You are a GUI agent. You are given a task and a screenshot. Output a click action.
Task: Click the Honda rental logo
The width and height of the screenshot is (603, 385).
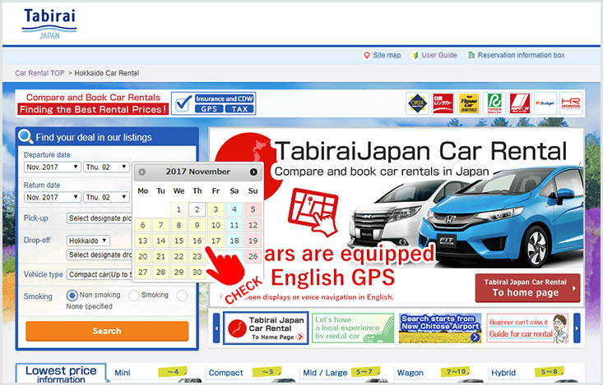point(571,103)
